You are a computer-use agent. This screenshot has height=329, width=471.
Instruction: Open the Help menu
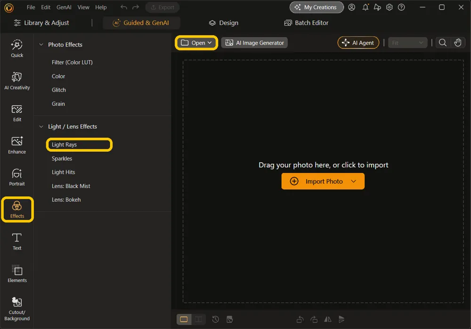[x=101, y=7]
